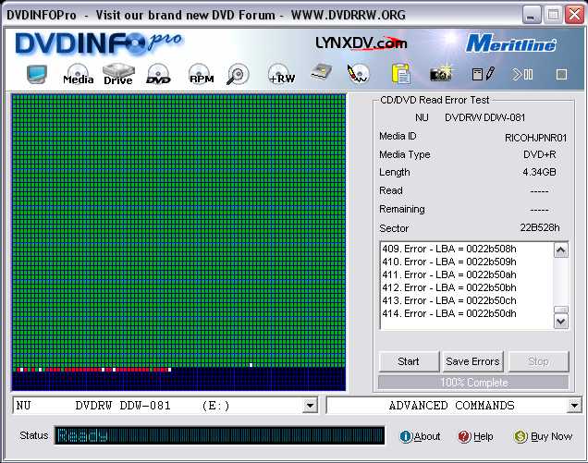
Task: Click the error list scroll-down arrow
Action: (561, 322)
